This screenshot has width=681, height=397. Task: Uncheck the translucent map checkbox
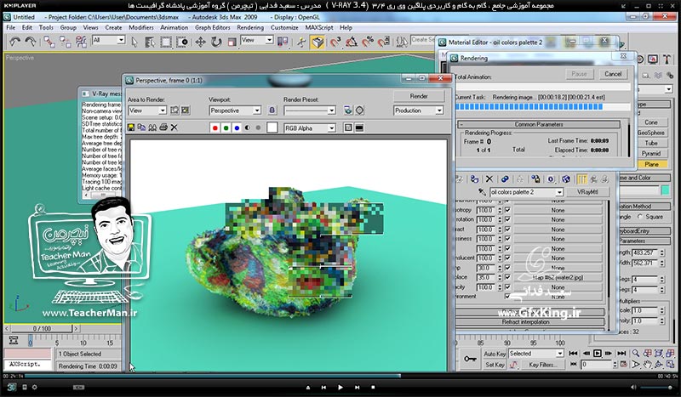coord(507,258)
